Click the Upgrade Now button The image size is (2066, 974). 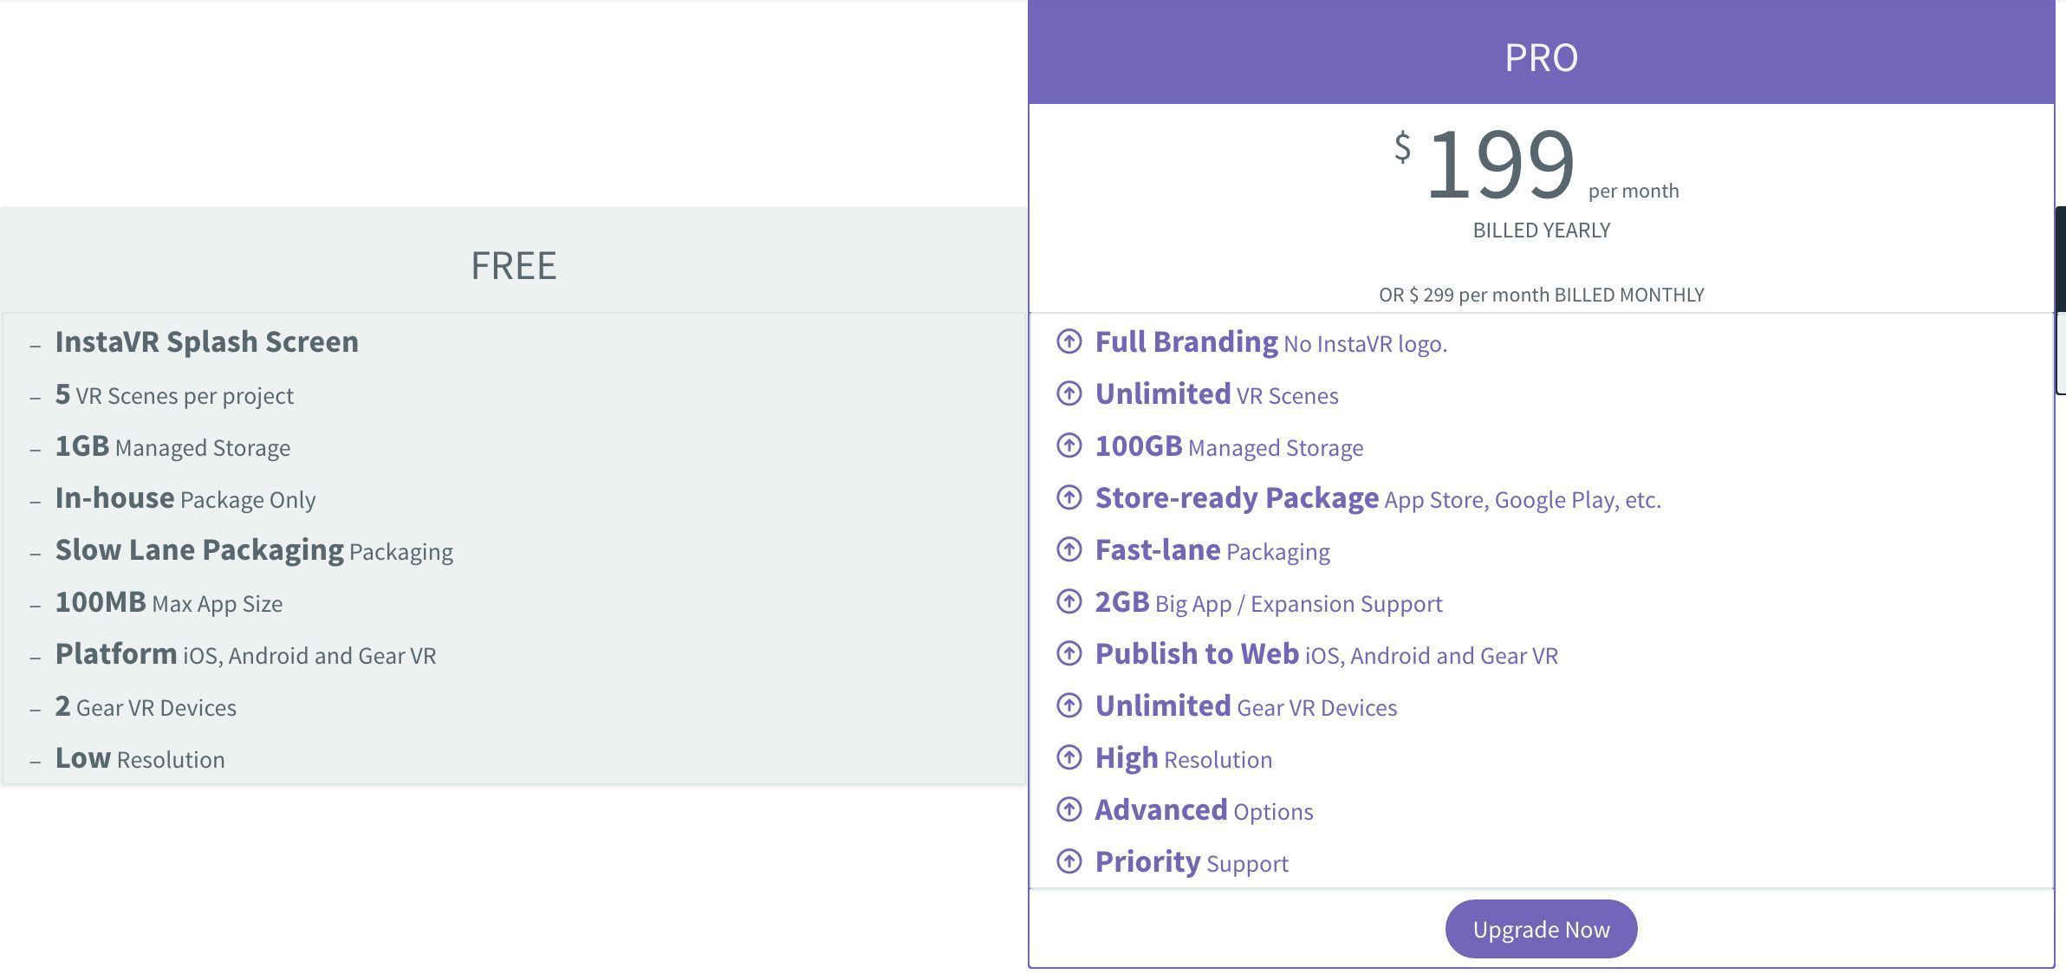(x=1541, y=929)
